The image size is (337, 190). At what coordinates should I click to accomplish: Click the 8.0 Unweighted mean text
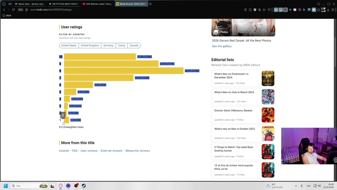(71, 127)
